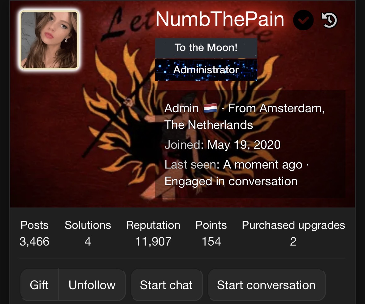The height and width of the screenshot is (304, 365).
Task: Click the To the Moon! banner
Action: click(x=206, y=48)
